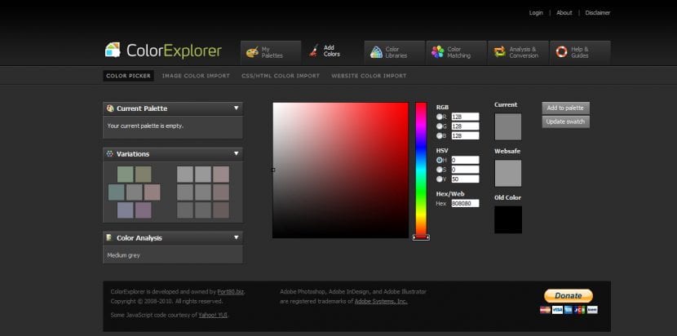Click inside the saturation-brightness color field
The width and height of the screenshot is (677, 336).
tap(340, 170)
